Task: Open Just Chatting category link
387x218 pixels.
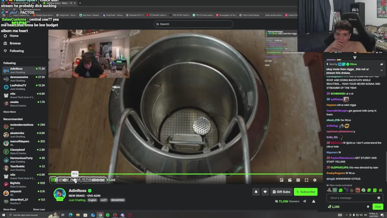Action: click(x=77, y=200)
